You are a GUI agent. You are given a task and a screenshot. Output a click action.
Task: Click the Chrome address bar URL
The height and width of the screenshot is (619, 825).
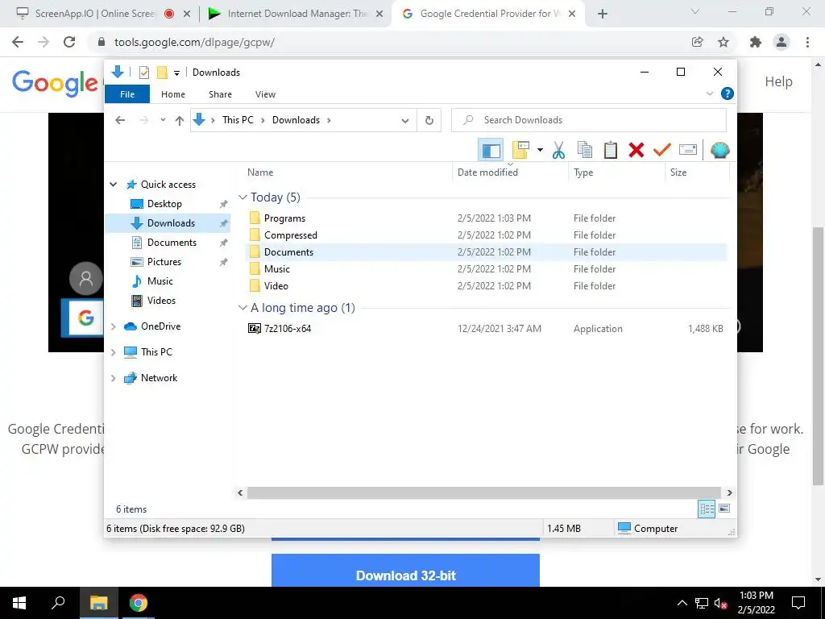point(195,42)
